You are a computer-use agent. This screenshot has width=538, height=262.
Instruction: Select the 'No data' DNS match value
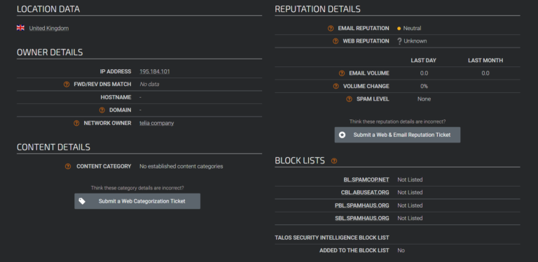(x=149, y=84)
